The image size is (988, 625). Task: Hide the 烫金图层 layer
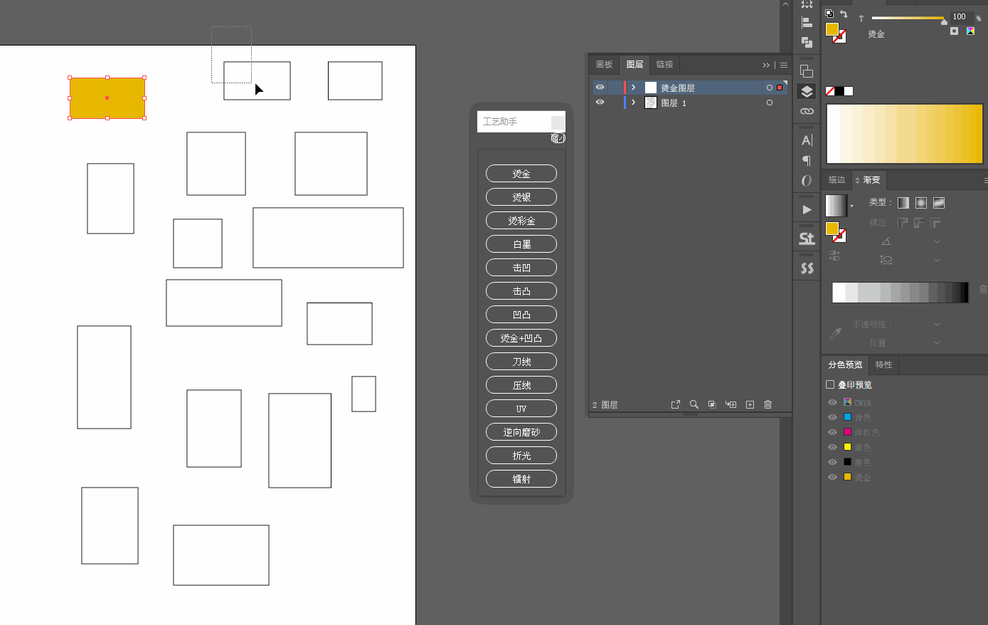[x=600, y=88]
